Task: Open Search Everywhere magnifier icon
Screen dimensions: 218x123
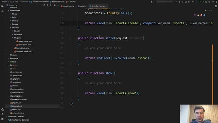Action: click(x=213, y=2)
